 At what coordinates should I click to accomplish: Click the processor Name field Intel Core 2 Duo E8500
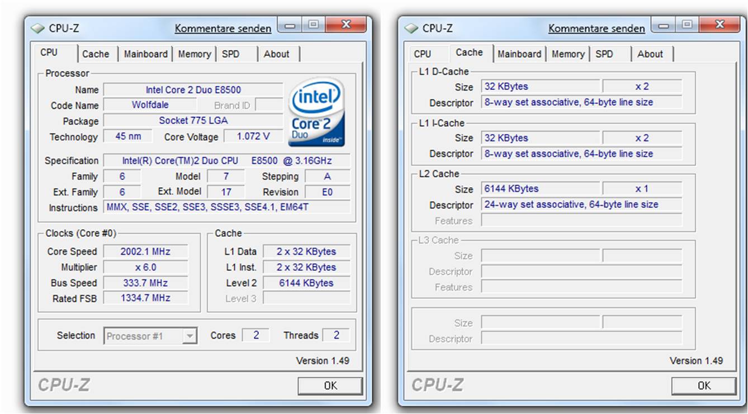[193, 89]
